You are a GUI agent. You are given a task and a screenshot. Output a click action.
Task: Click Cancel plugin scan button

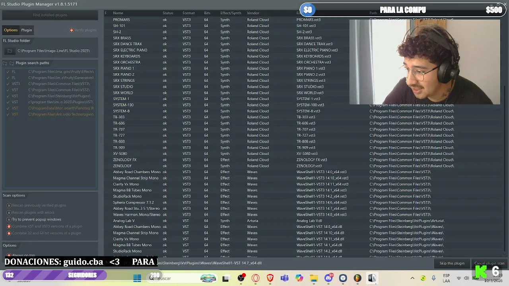489,263
